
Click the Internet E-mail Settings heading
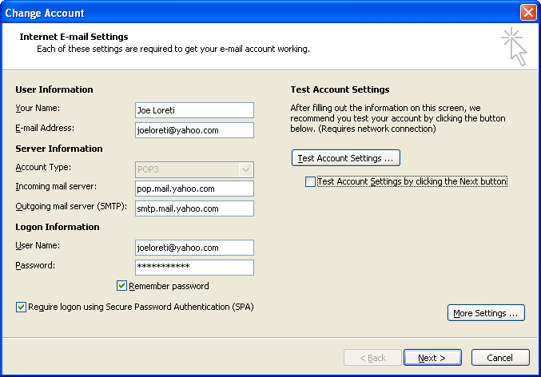pos(74,37)
